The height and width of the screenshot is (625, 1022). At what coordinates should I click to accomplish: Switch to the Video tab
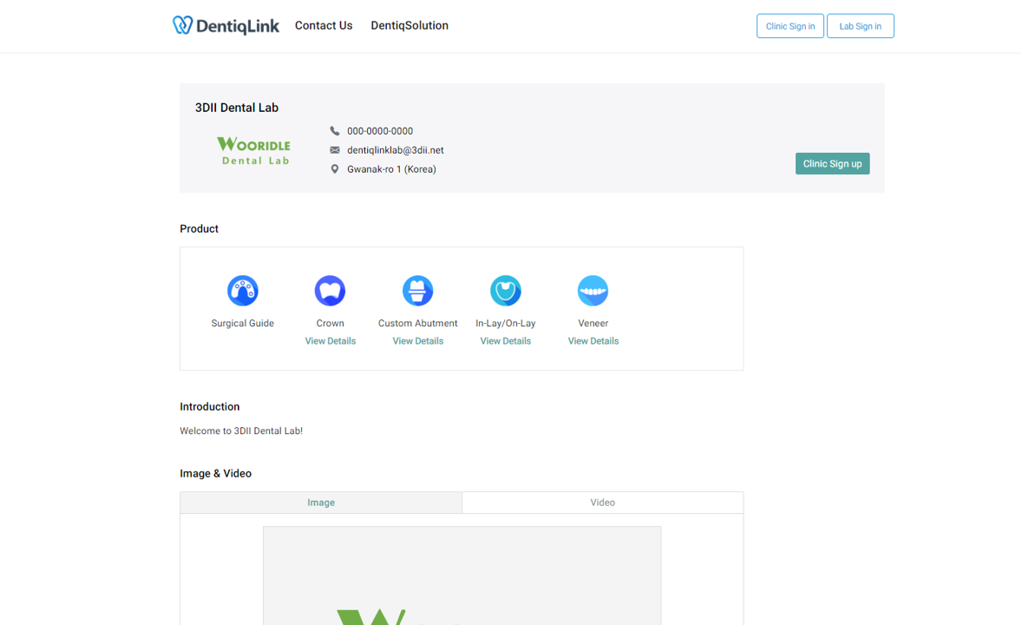point(602,502)
